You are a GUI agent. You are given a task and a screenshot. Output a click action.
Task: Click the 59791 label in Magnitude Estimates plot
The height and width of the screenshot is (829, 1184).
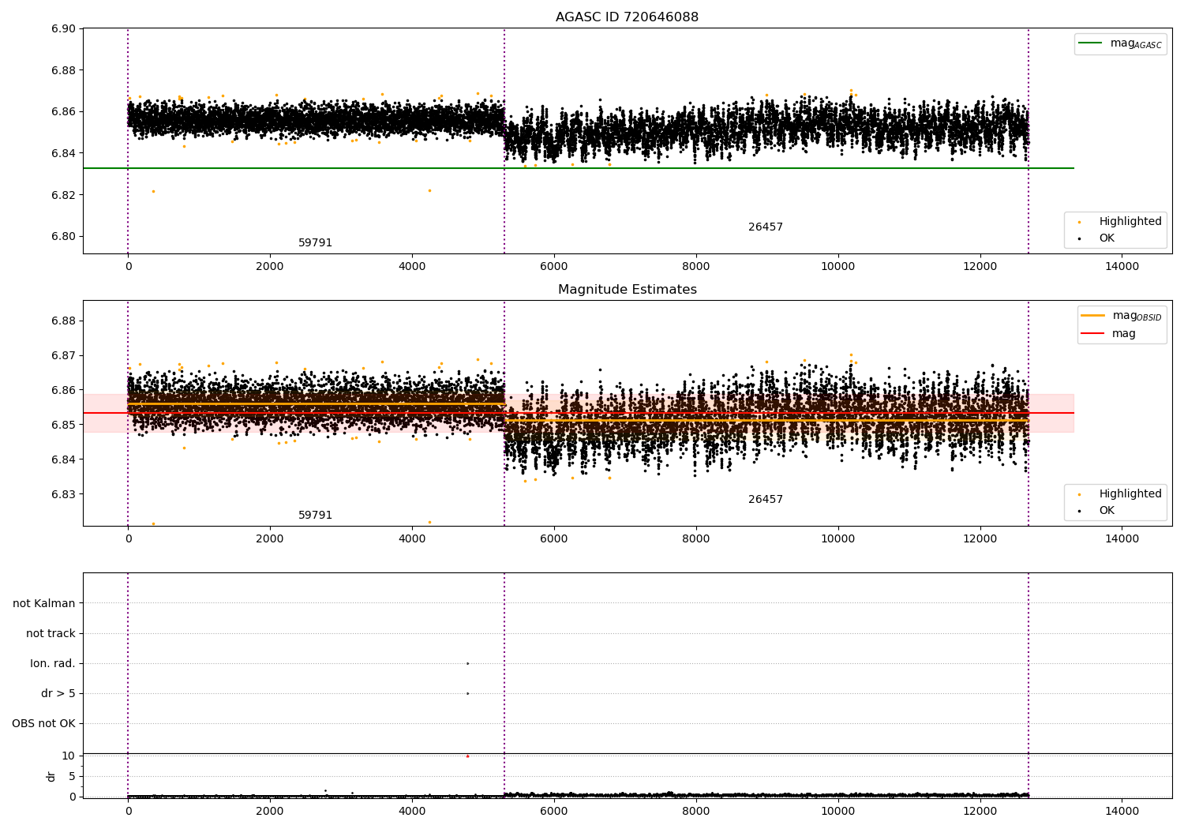click(315, 516)
